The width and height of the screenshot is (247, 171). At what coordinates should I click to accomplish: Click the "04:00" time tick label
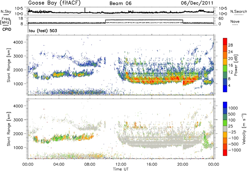(x=59, y=165)
